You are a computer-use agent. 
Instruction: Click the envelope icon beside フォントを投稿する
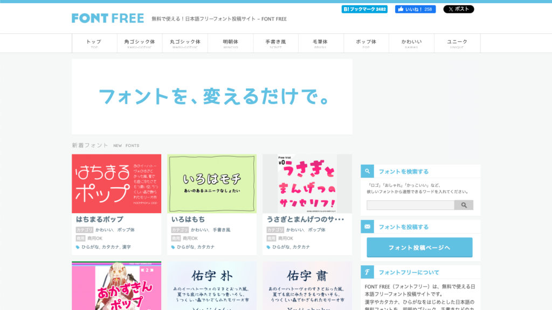click(x=367, y=226)
